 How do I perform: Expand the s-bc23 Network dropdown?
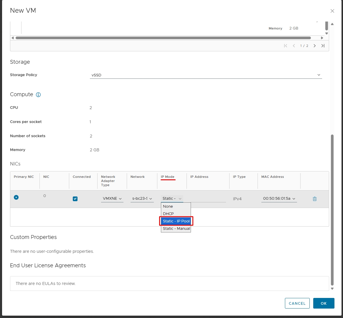pos(142,199)
